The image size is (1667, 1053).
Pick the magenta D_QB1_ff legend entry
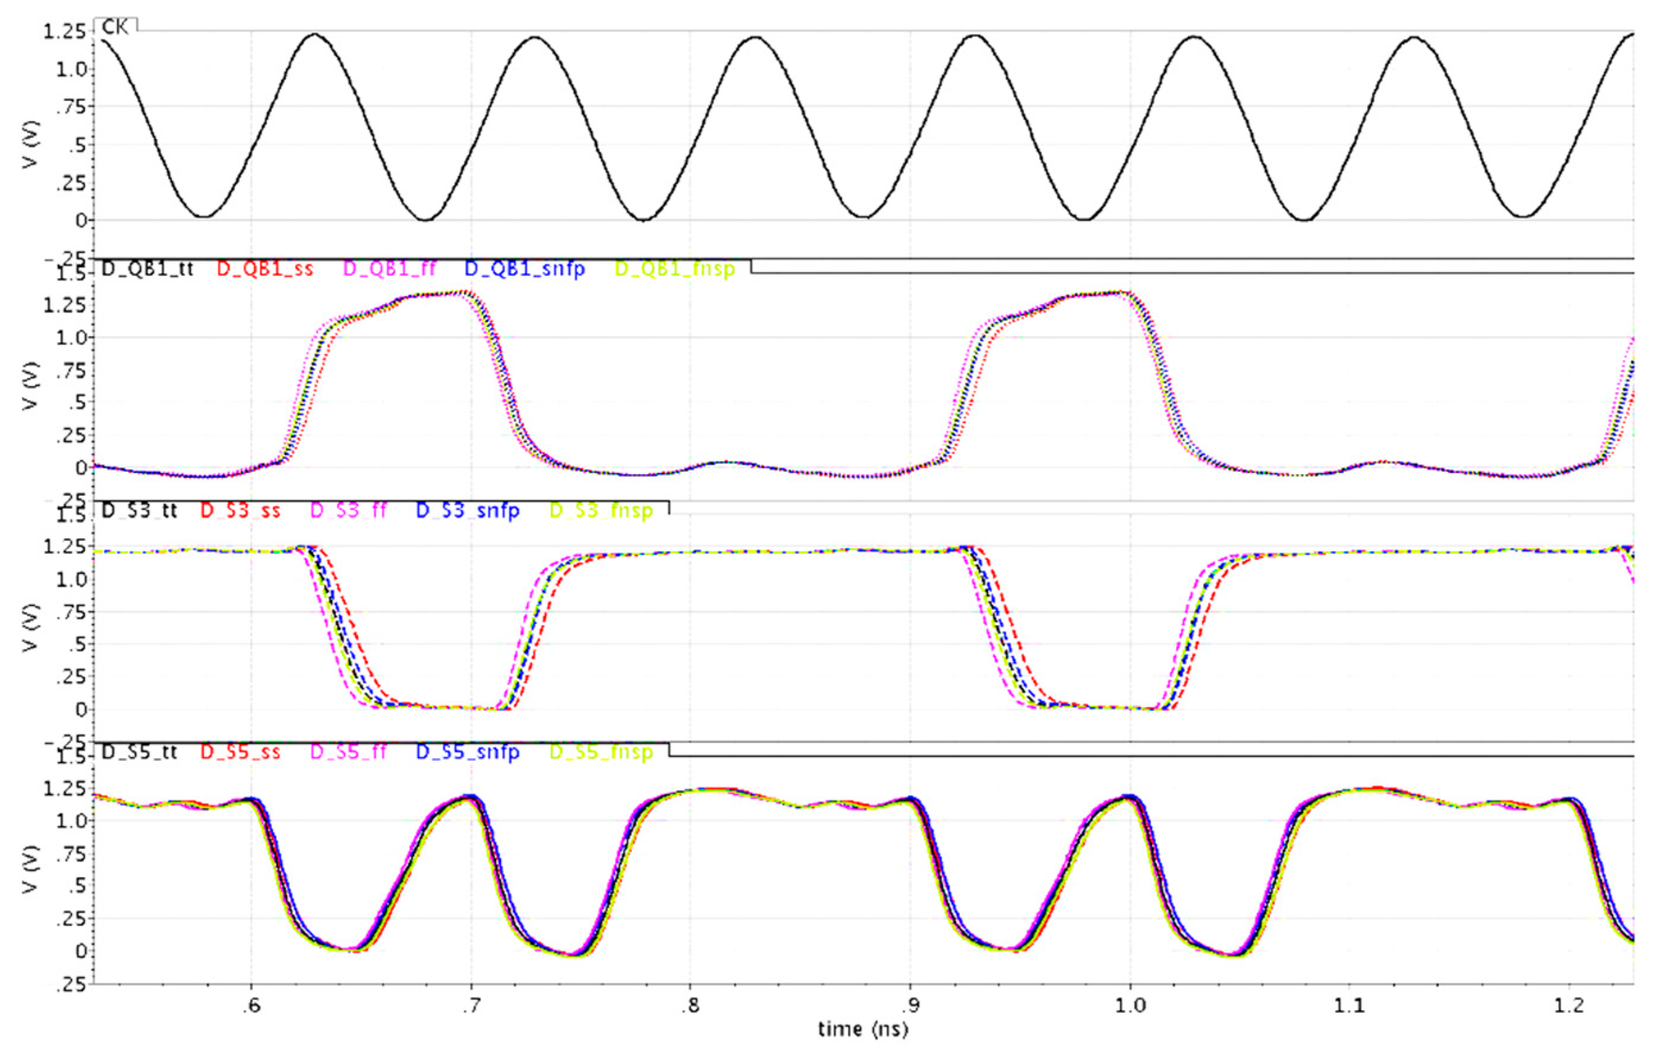390,269
